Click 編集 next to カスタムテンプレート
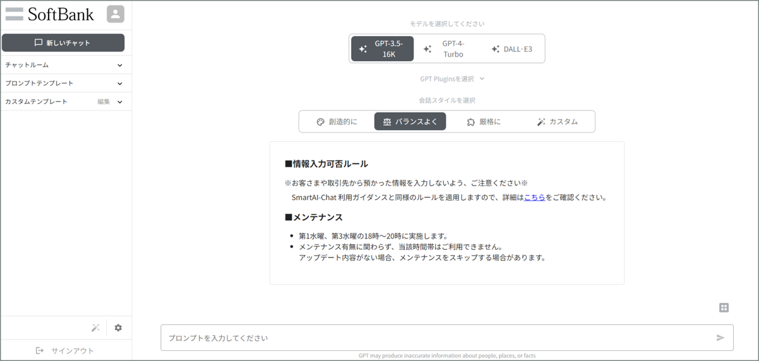The image size is (759, 361). 104,102
